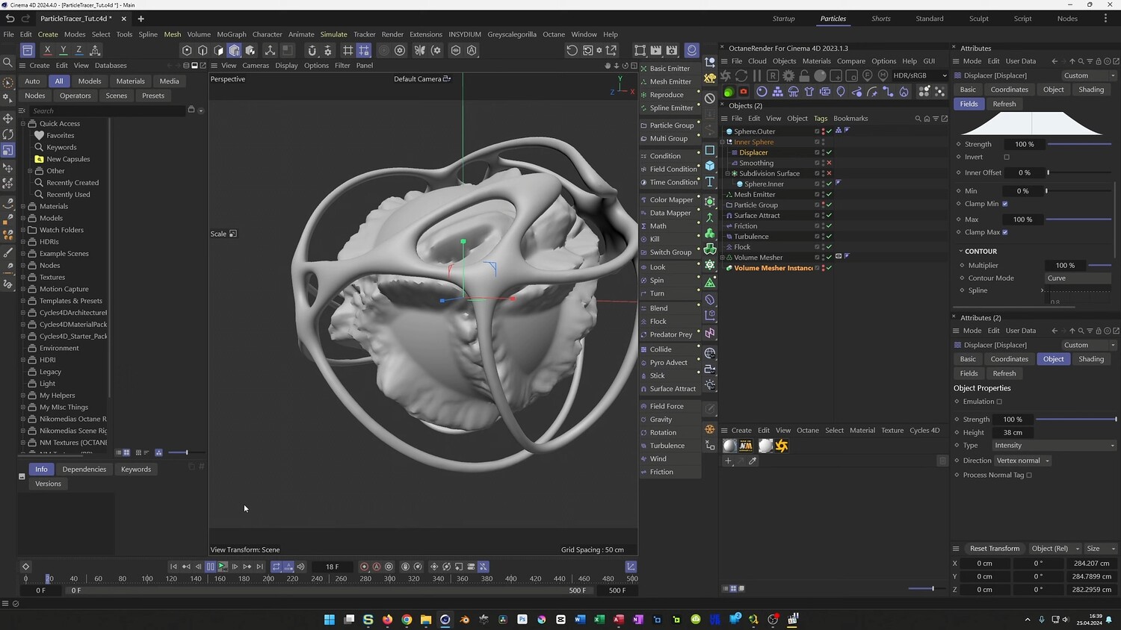
Task: Open the Contour Mode dropdown showing Curve
Action: pyautogui.click(x=1078, y=278)
